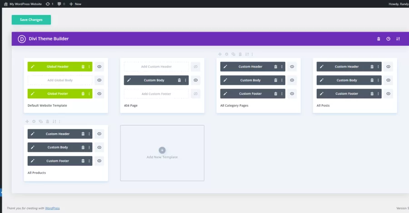Viewport: 409px width, 213px height.
Task: Open All Posts Custom Footer options menu
Action: point(378,94)
